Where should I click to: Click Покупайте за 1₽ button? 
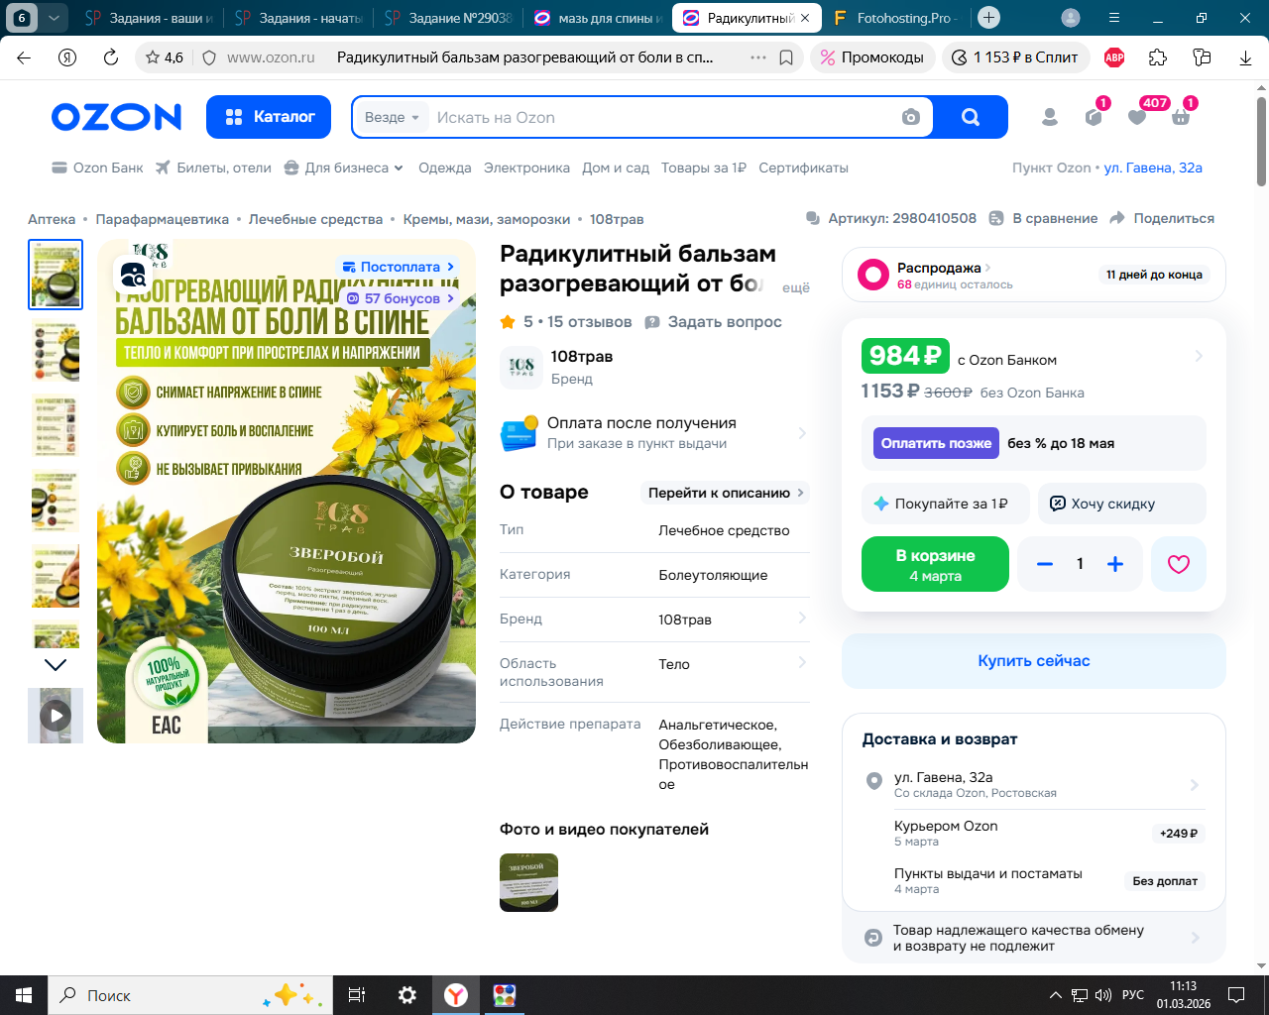pyautogui.click(x=946, y=504)
